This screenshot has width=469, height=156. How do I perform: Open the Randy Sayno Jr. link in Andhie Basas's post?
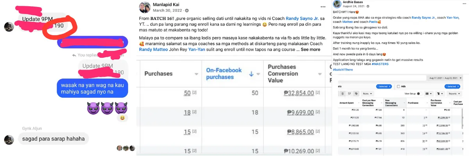[424, 18]
